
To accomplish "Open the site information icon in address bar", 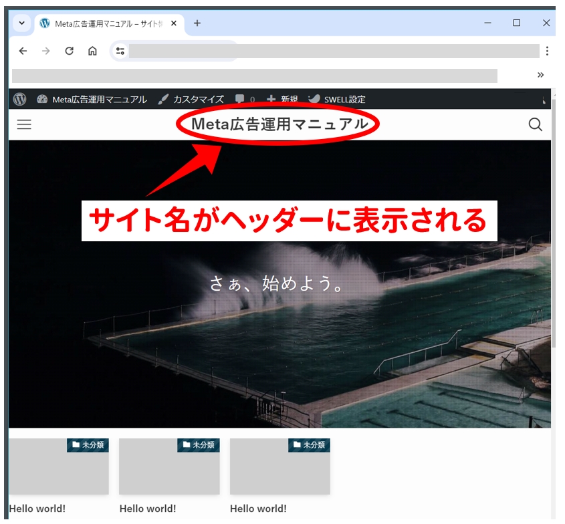I will coord(120,51).
